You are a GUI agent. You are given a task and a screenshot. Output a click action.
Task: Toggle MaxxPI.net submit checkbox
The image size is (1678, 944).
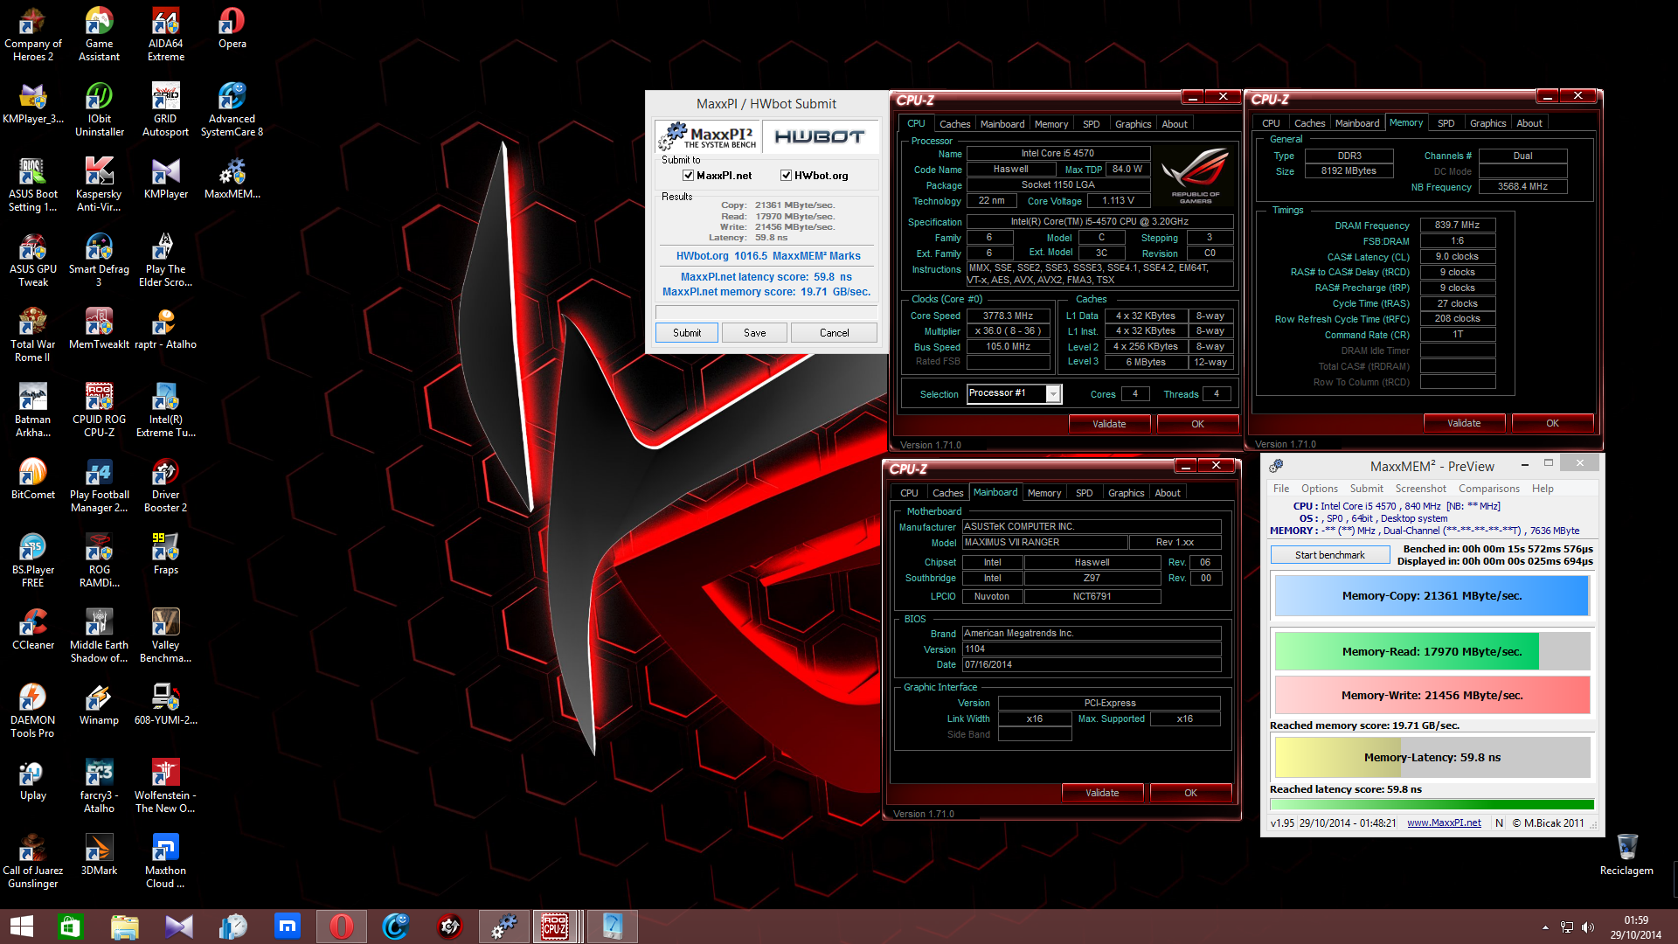click(x=688, y=176)
